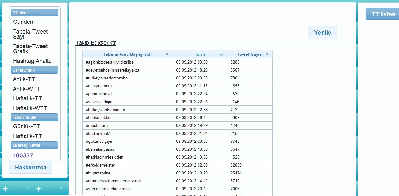Select the #kadınolmak" hashtag cell
Image resolution: width=399 pixels, height=196 pixels.
click(128, 133)
